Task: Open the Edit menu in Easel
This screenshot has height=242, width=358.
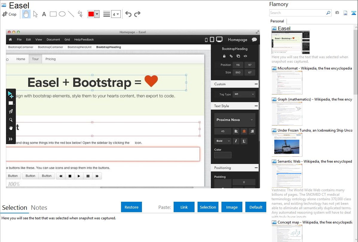Action: pos(28,39)
